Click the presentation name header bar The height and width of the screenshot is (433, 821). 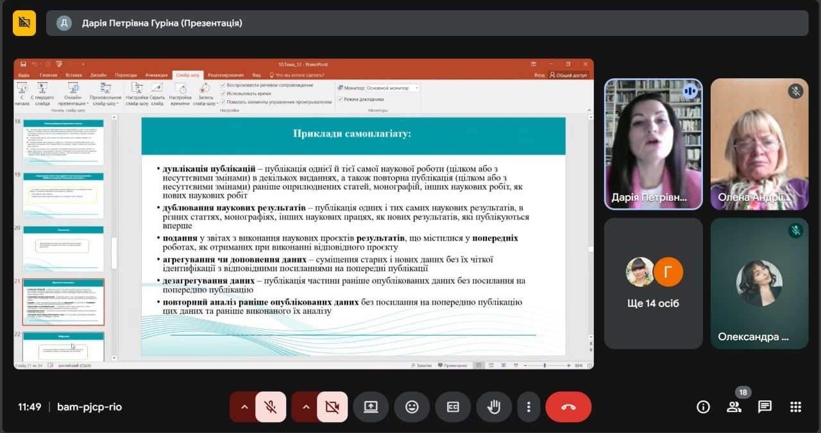tap(427, 23)
